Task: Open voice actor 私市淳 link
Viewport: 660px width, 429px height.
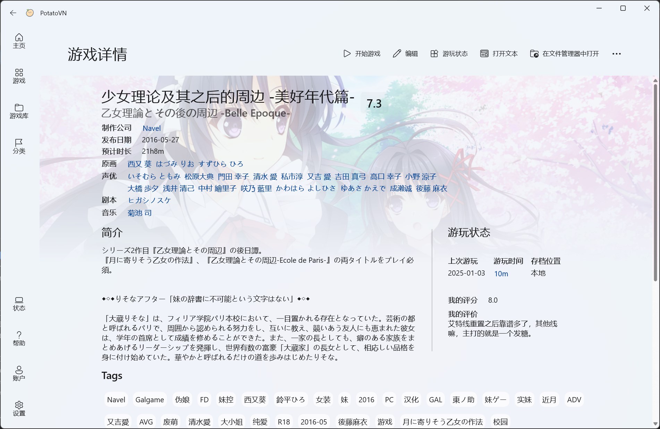Action: [x=292, y=176]
